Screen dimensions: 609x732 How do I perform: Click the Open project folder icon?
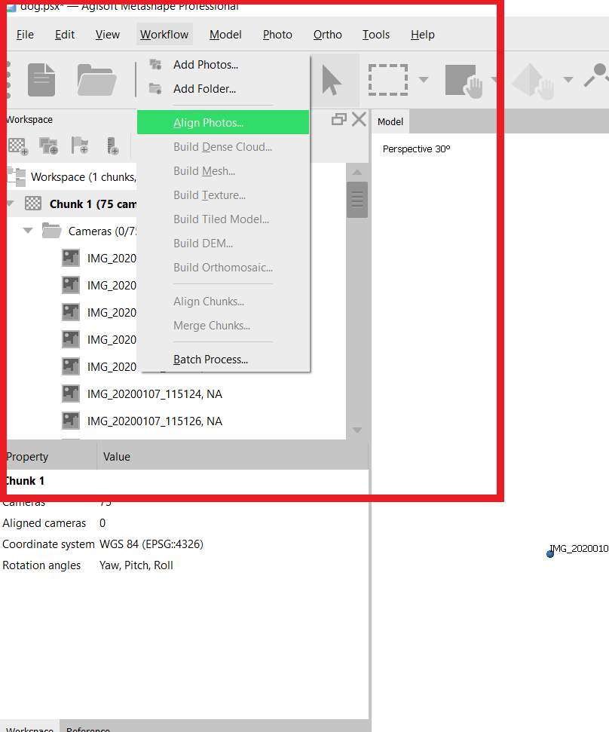[x=96, y=80]
